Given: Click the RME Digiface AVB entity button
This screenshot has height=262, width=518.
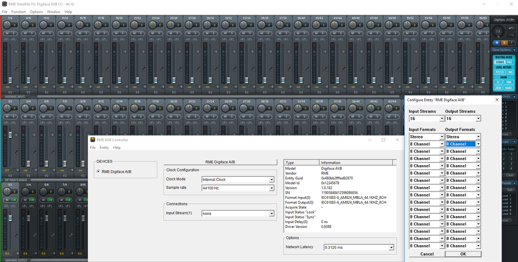Looking at the screenshot, I should coord(220,162).
